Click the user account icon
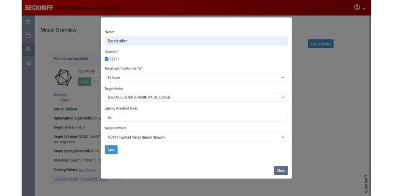The image size is (393, 196). [357, 8]
